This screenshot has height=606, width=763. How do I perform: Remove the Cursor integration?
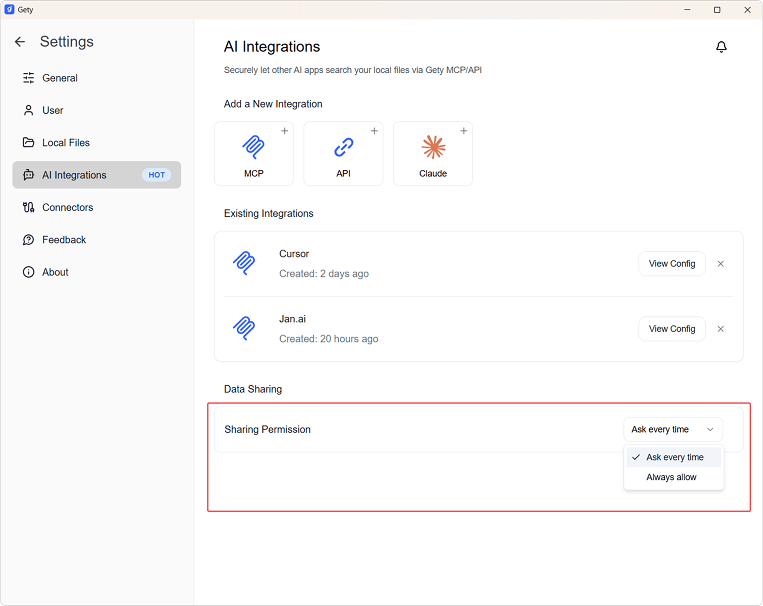(720, 264)
